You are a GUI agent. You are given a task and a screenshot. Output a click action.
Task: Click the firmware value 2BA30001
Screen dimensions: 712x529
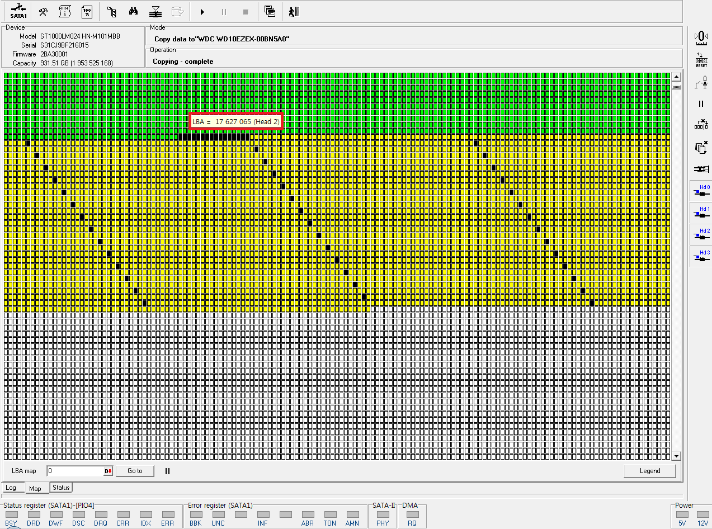click(x=54, y=54)
